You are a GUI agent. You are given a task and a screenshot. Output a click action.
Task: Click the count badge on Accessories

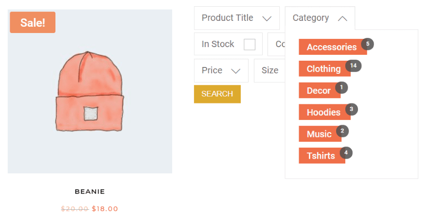368,44
